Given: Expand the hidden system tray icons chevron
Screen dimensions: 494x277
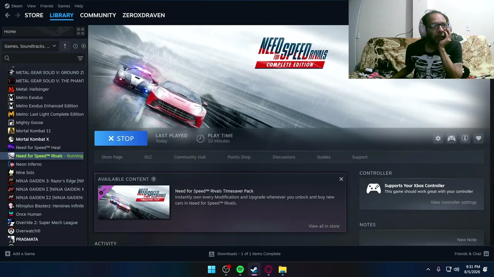Looking at the screenshot, I should click(428, 270).
